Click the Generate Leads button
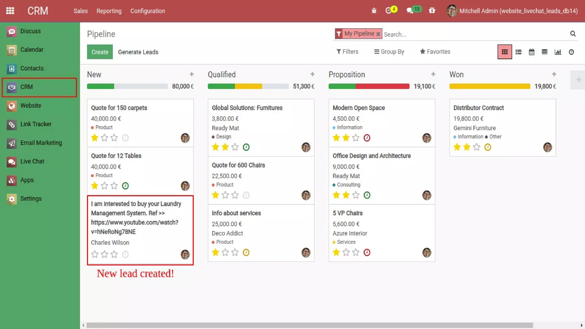The image size is (585, 329). (138, 52)
